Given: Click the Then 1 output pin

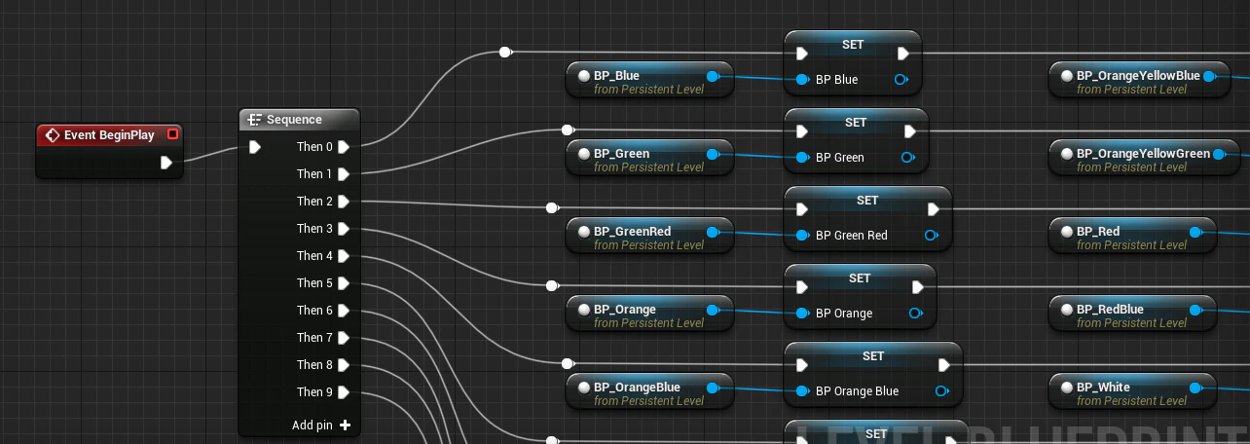Looking at the screenshot, I should [x=344, y=174].
